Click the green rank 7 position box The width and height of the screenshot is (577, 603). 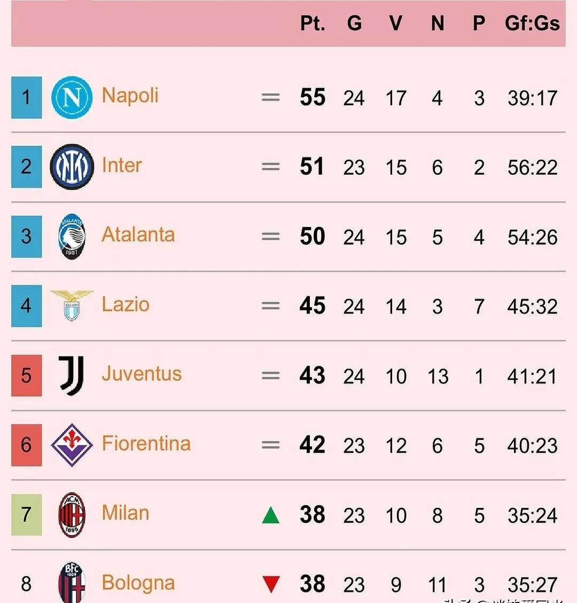[26, 515]
